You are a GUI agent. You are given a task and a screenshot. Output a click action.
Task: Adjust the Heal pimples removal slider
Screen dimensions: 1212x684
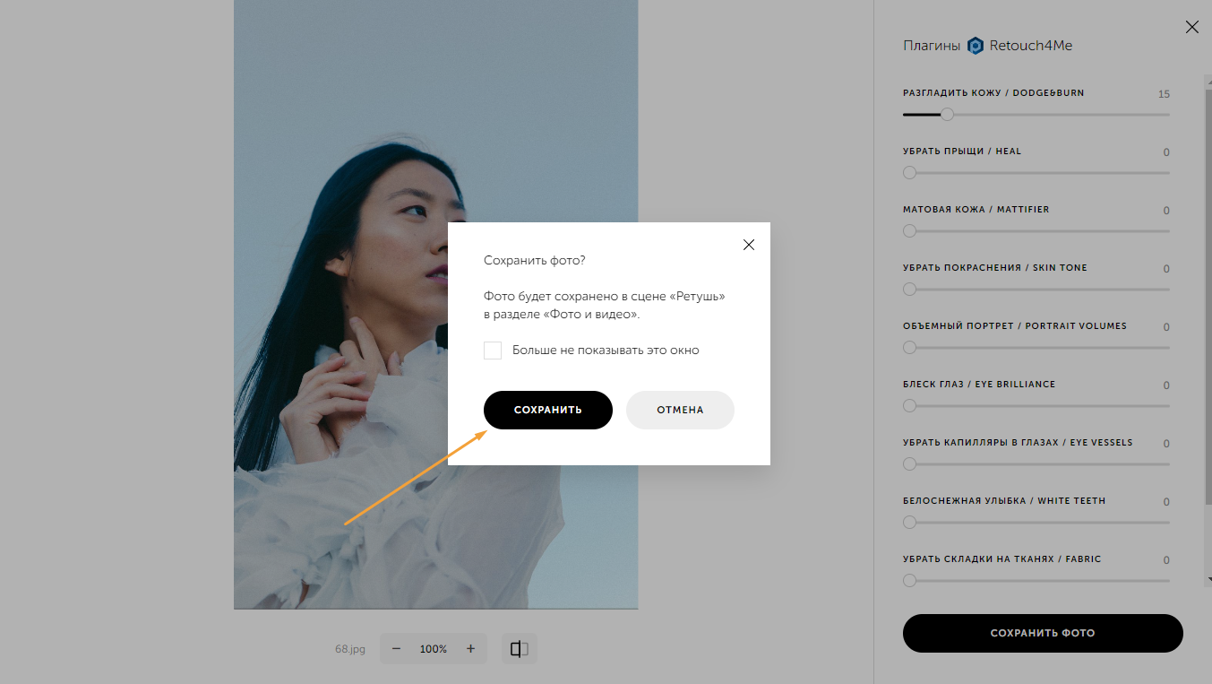coord(1036,173)
